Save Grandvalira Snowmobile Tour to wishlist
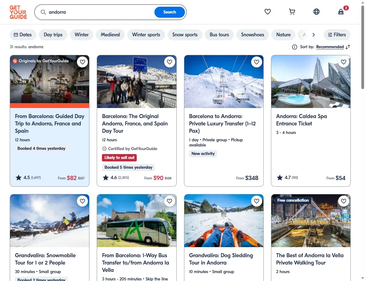The width and height of the screenshot is (365, 281). [82, 201]
